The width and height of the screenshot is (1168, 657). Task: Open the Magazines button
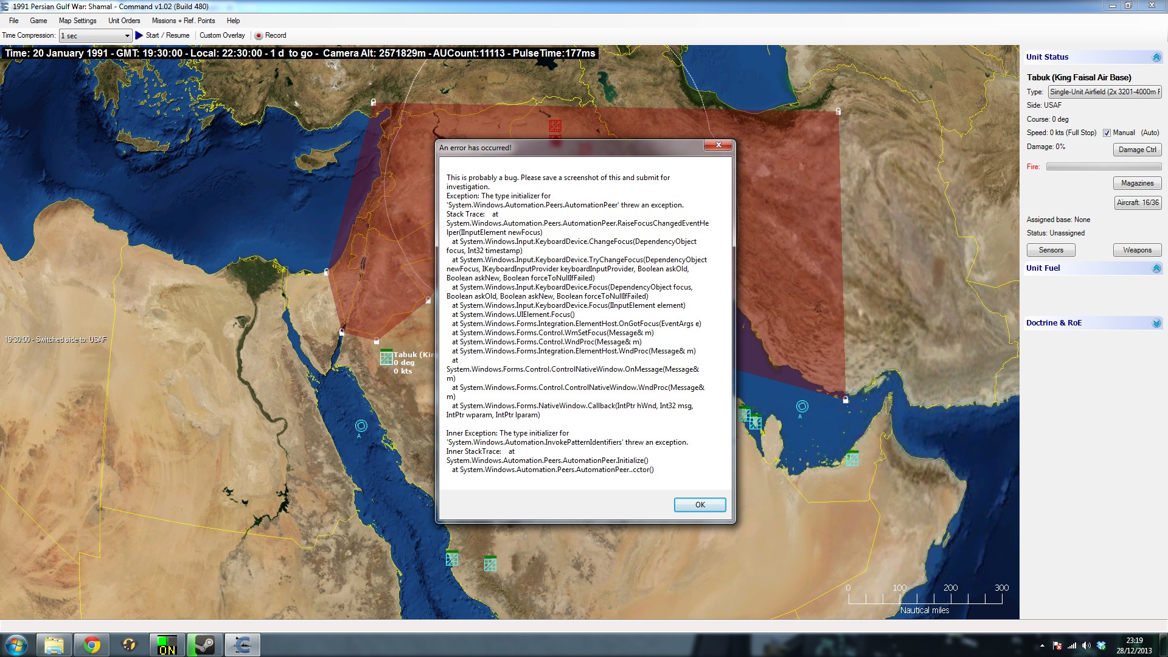1137,183
